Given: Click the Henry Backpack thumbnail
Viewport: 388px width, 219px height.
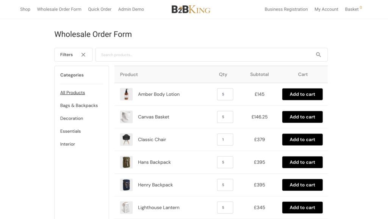Looking at the screenshot, I should click(126, 185).
